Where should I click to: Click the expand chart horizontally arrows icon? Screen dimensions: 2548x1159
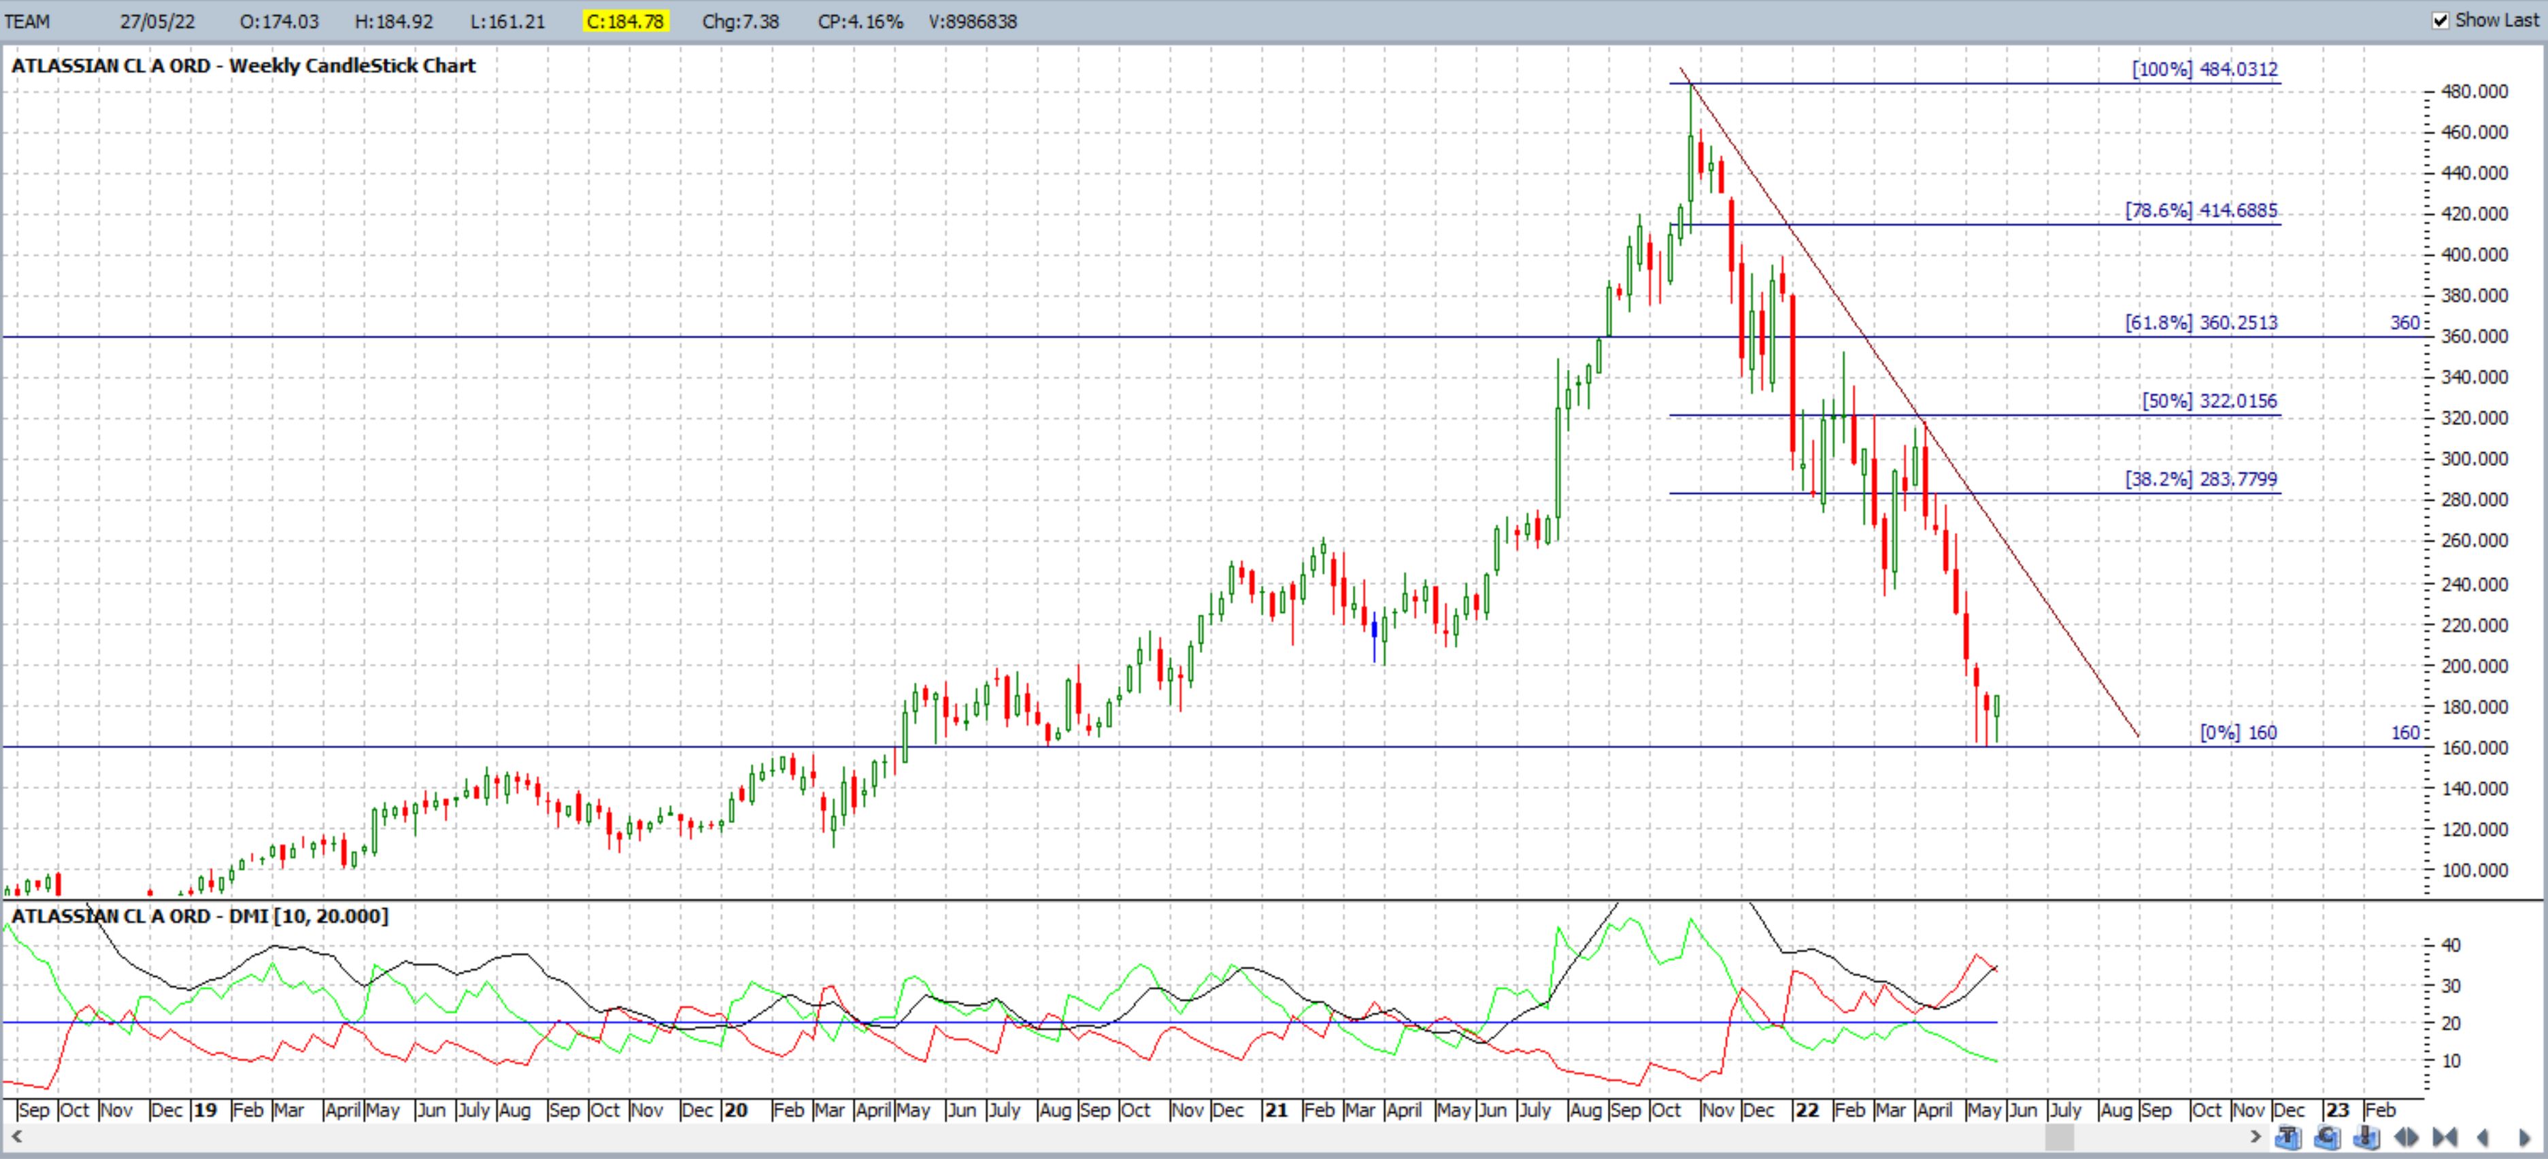2406,1137
